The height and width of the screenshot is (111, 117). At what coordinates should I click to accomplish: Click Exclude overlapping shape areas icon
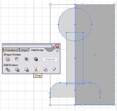click(36, 59)
